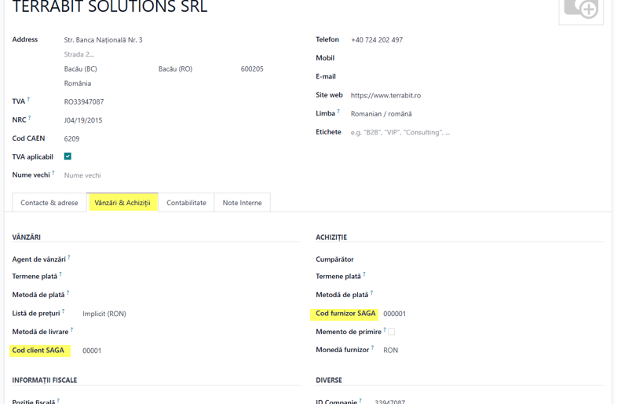Open the Monedă furnizor RON dropdown
Screen dimensions: 621x408
[390, 350]
